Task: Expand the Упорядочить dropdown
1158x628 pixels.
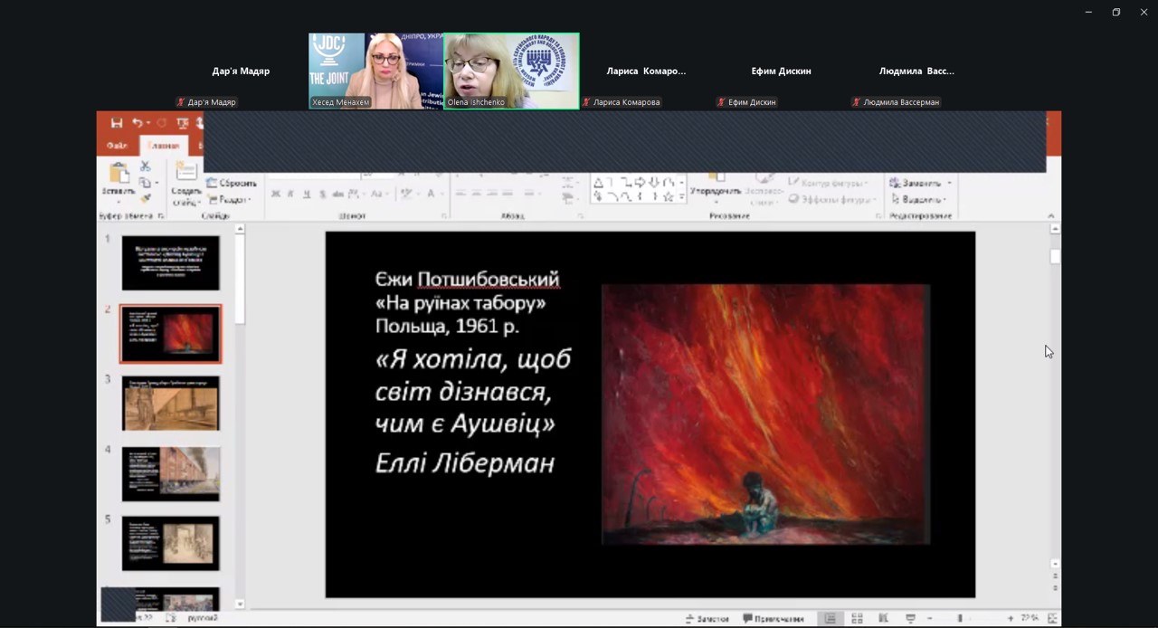Action: point(715,191)
